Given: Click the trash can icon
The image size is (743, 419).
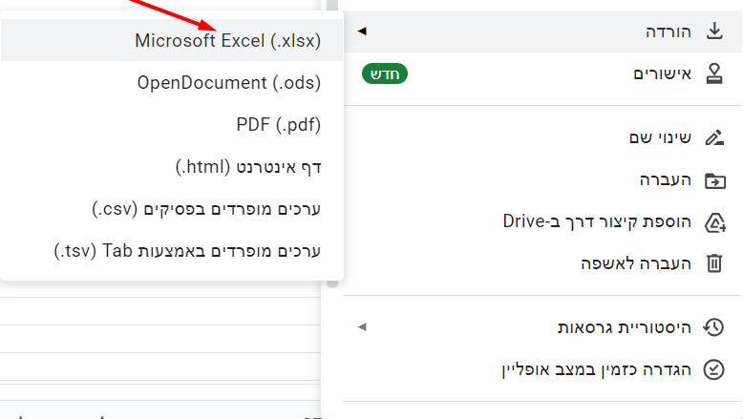Looking at the screenshot, I should pos(713,262).
